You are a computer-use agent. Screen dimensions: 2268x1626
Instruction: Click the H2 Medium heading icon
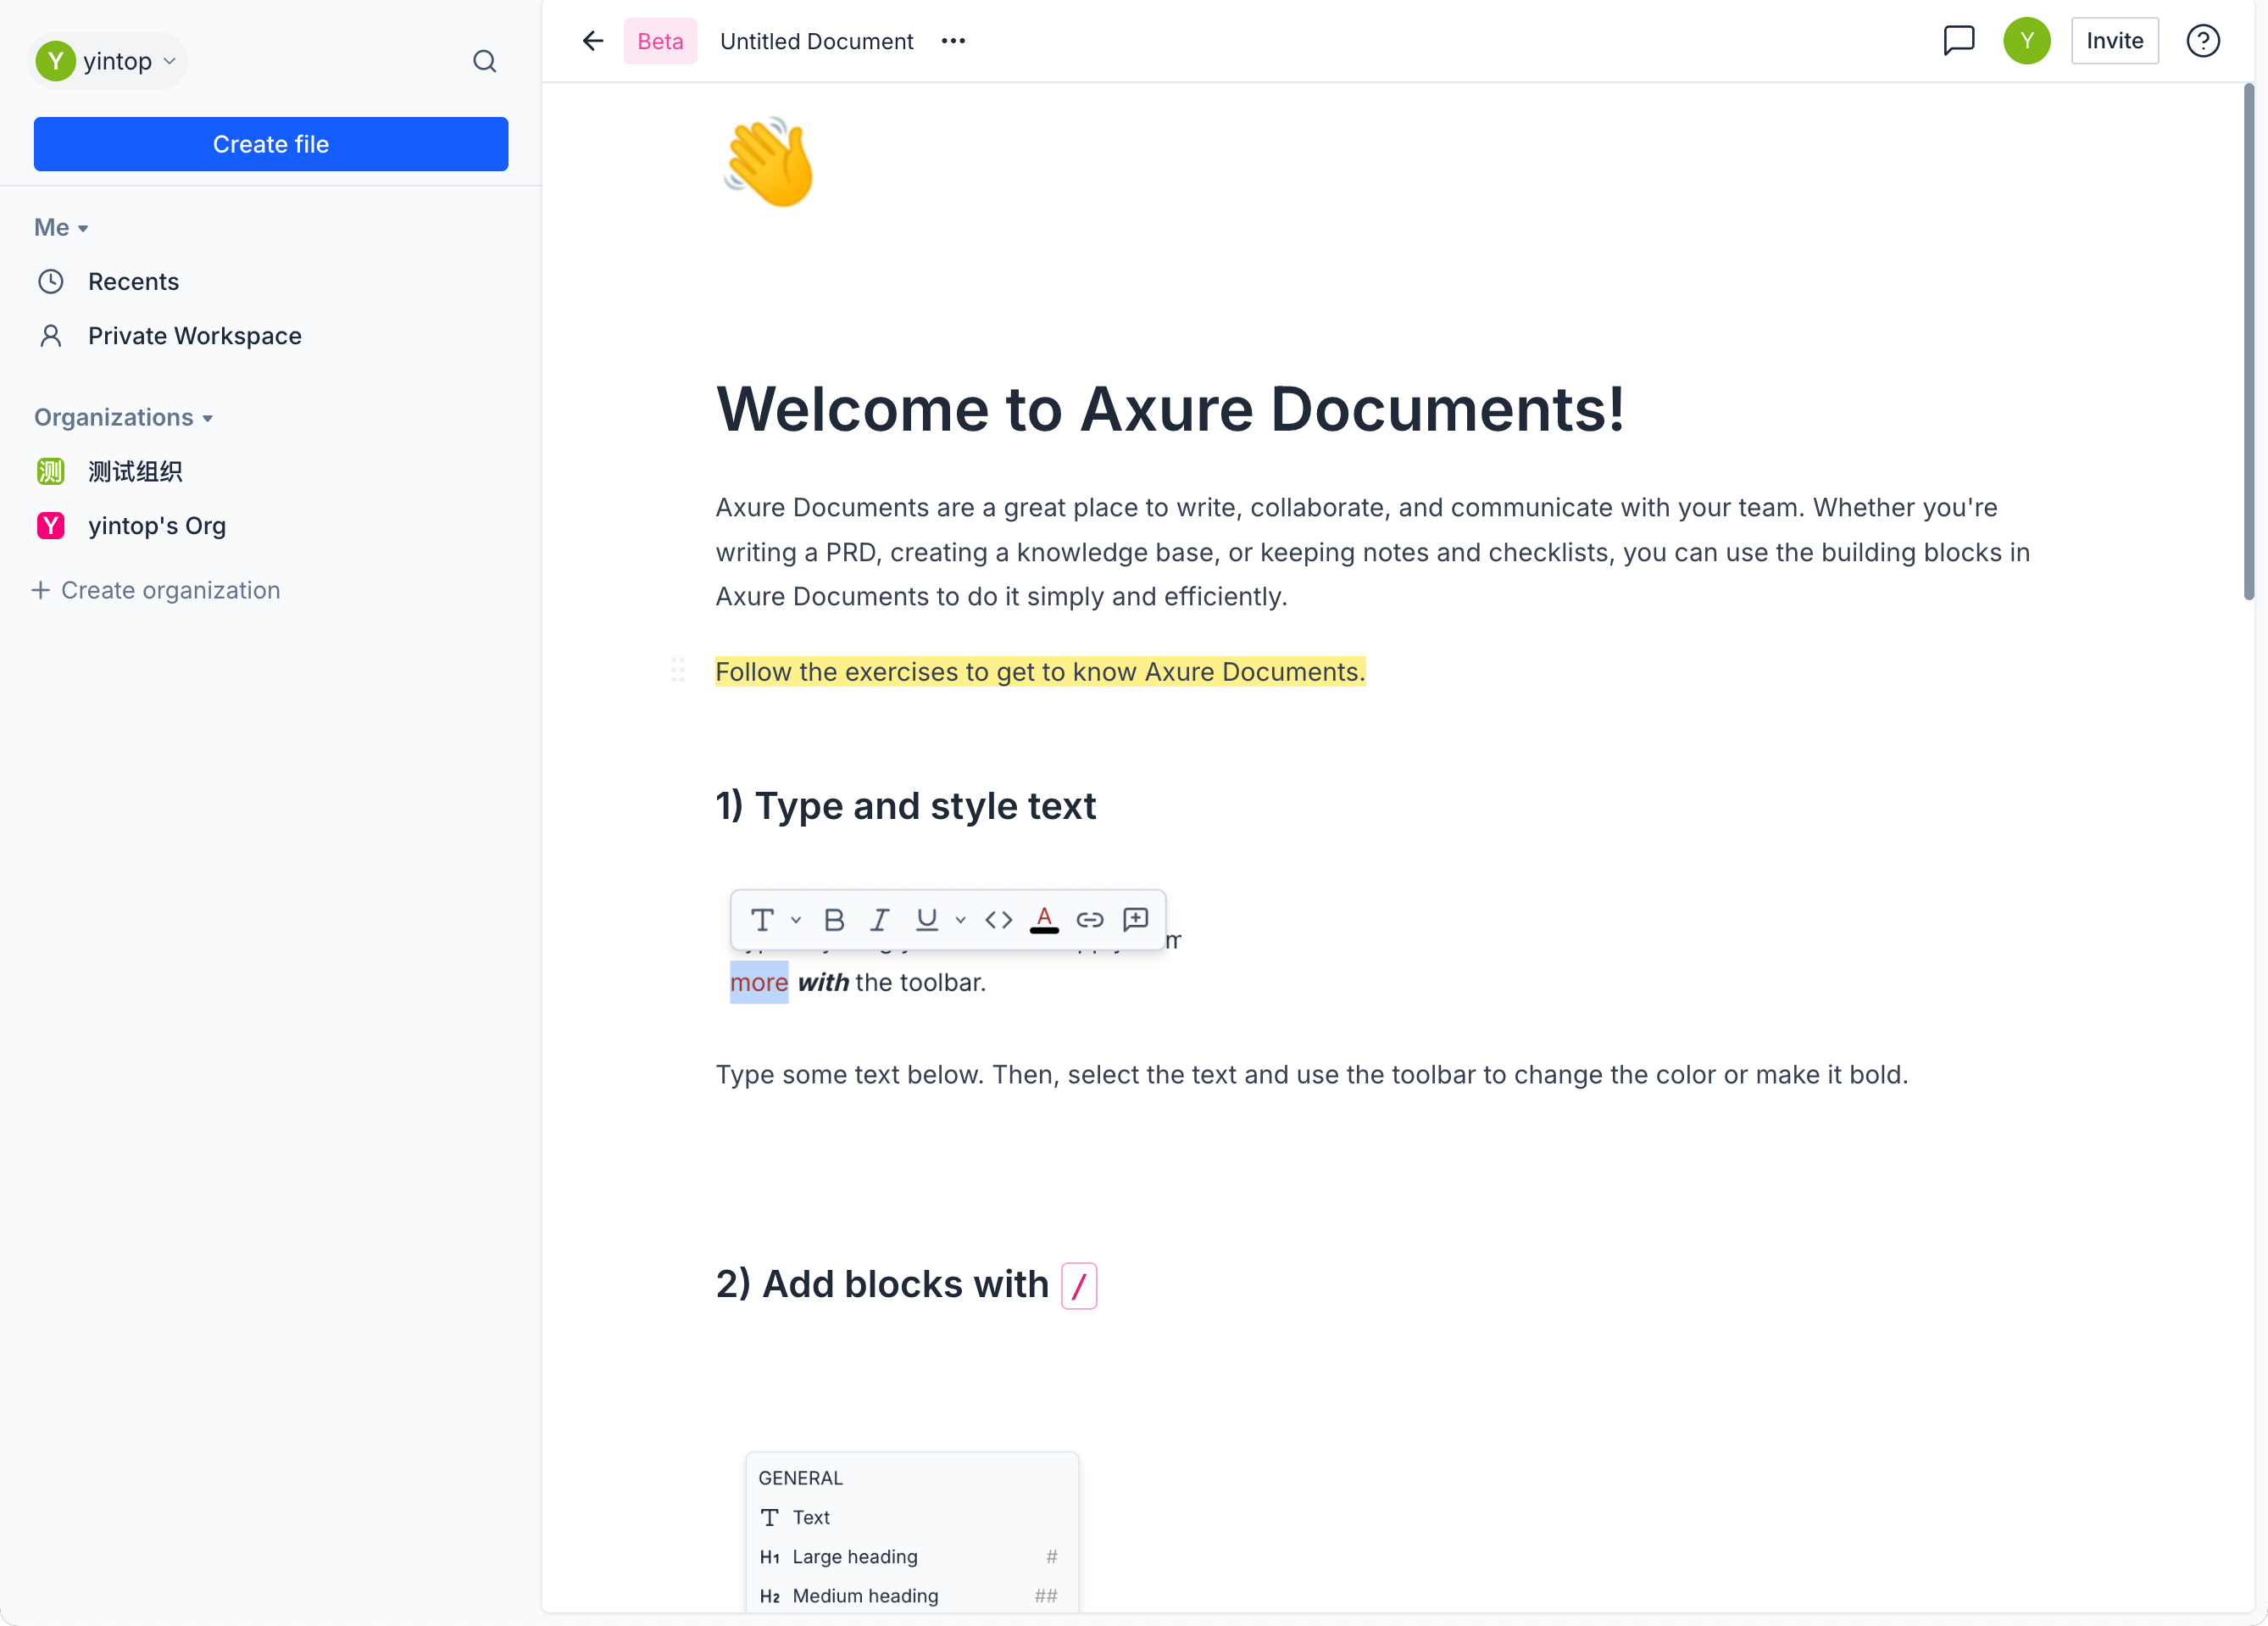coord(769,1596)
